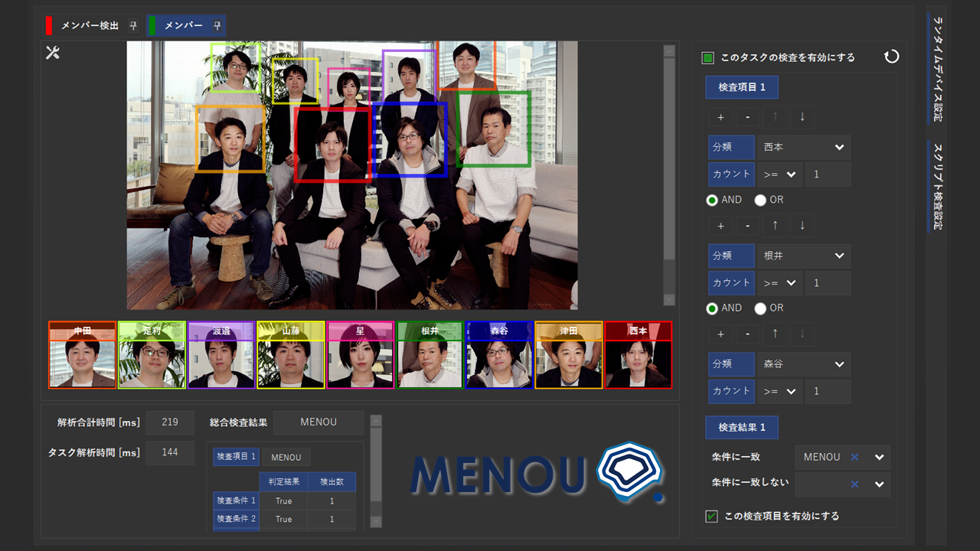The height and width of the screenshot is (551, 980).
Task: Open the count operator dropdown under 森谷
Action: tap(779, 390)
